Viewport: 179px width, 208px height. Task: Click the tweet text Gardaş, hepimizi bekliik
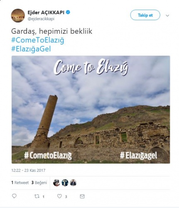tap(51, 31)
